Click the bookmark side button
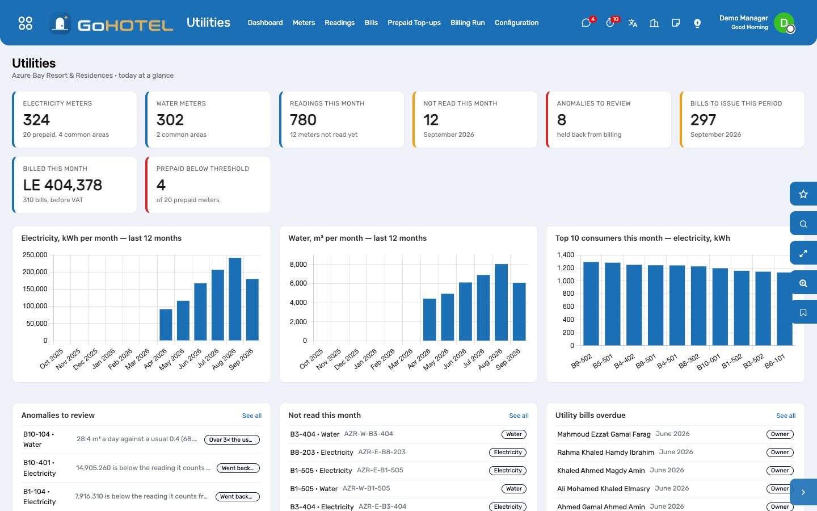Viewport: 817px width, 511px height. (x=803, y=312)
